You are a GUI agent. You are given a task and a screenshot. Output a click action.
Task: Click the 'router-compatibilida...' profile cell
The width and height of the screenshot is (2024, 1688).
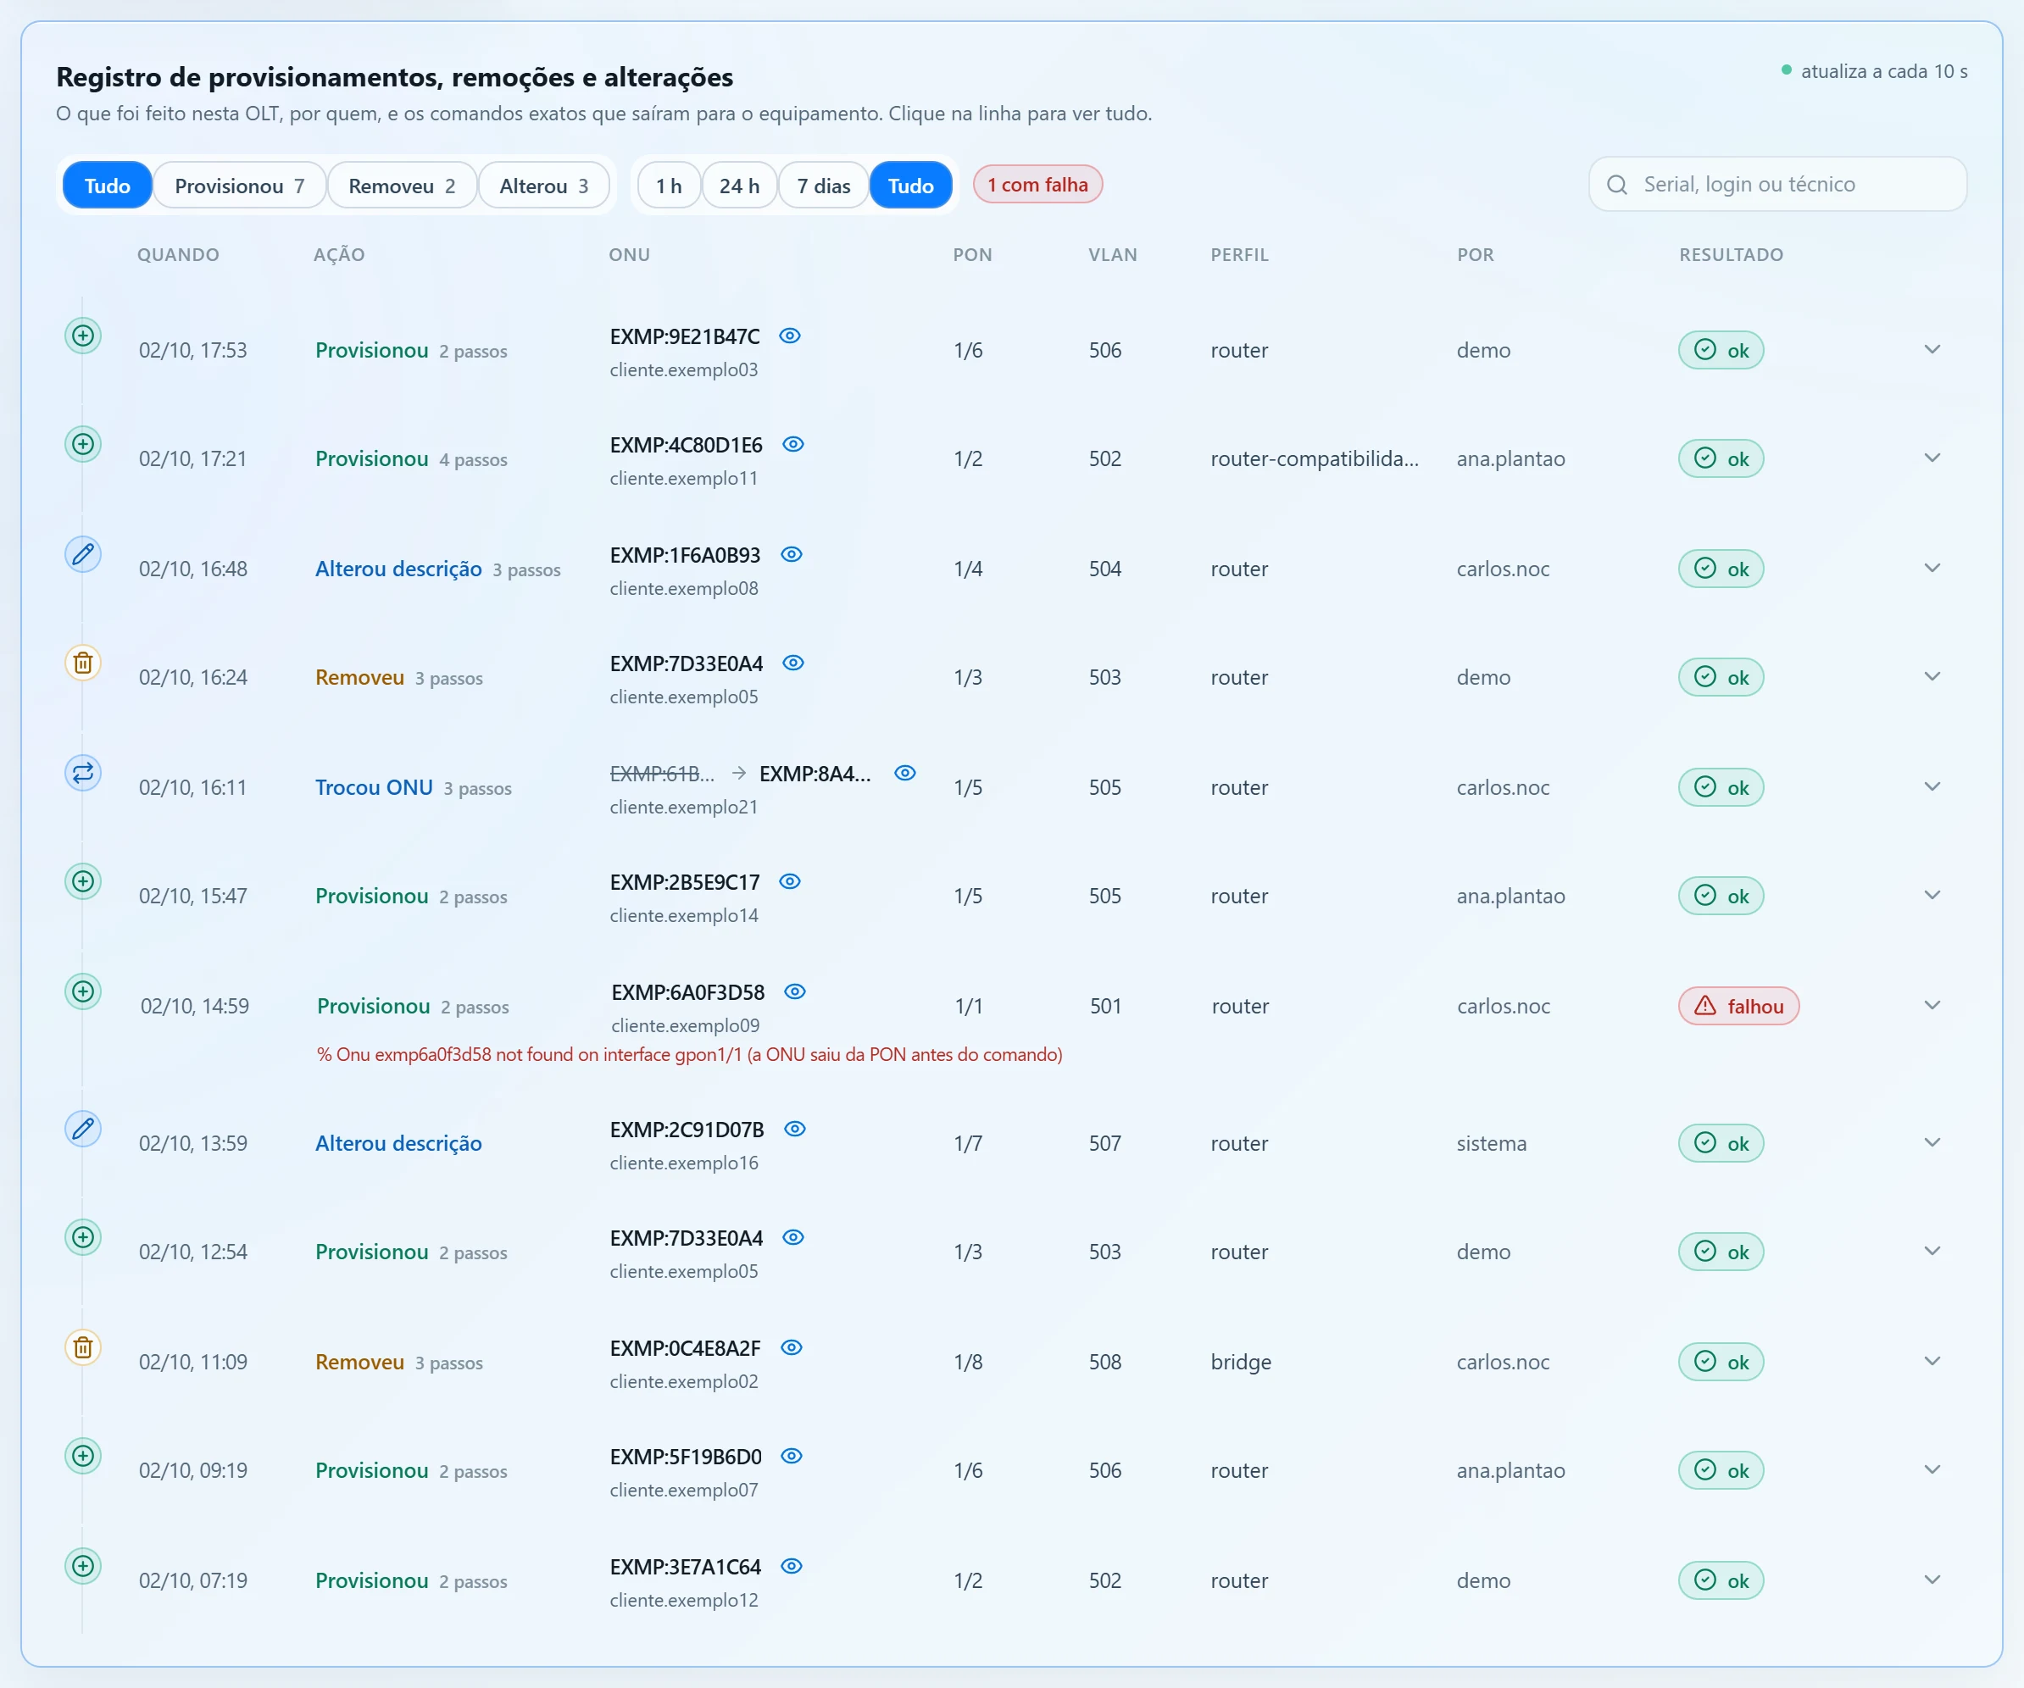[x=1314, y=458]
